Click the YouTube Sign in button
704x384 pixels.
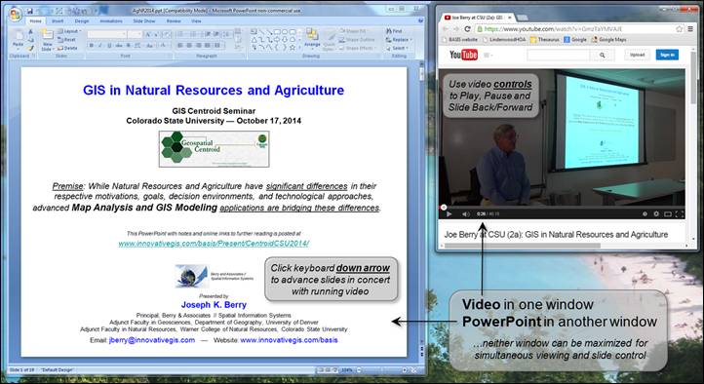pyautogui.click(x=667, y=55)
